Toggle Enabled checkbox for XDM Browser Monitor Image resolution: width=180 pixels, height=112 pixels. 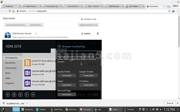82,34
